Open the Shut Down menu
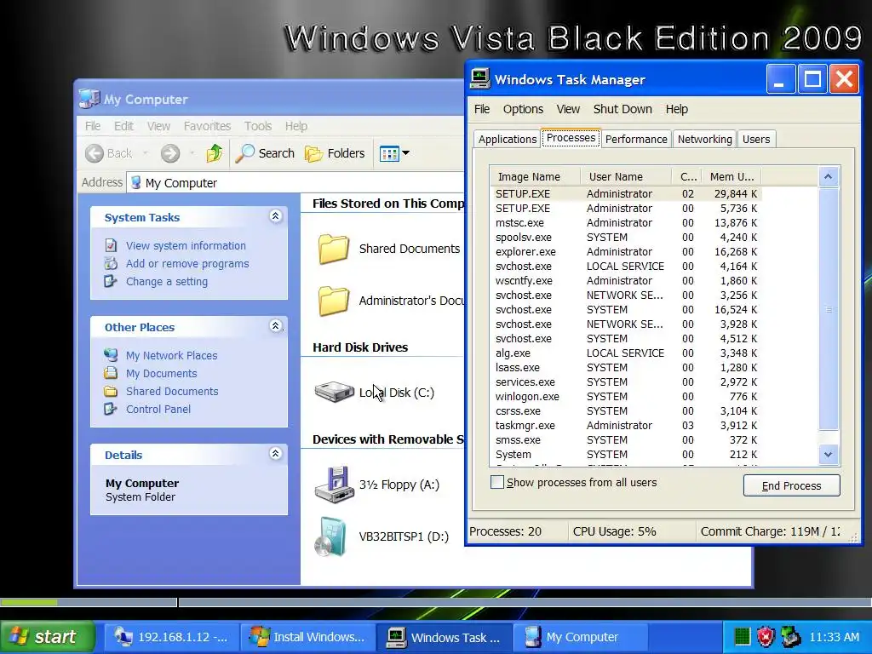Screen dimensions: 872x654 [622, 109]
